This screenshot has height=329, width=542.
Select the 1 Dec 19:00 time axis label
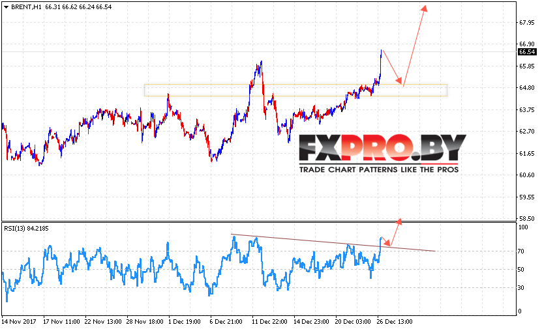pos(185,321)
